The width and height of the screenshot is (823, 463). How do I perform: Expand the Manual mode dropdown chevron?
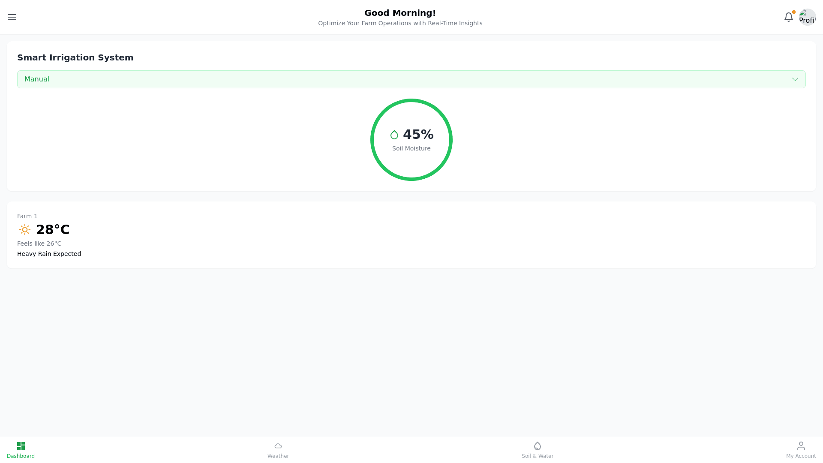click(795, 79)
